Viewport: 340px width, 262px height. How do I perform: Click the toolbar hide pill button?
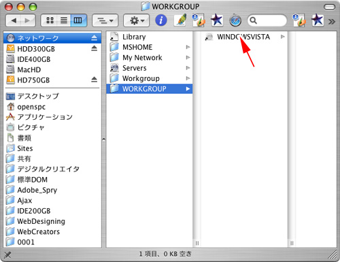(329, 7)
